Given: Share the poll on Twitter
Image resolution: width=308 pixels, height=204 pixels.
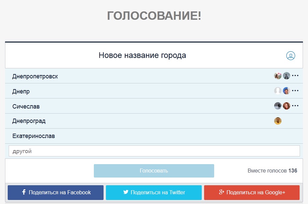Looking at the screenshot, I should tap(154, 193).
